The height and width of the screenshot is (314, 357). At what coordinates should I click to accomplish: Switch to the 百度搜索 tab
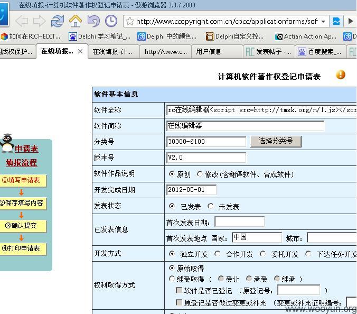321,52
